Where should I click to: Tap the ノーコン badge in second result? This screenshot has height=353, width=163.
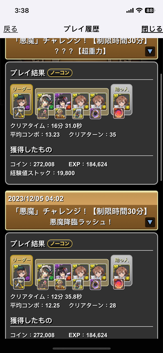[x=60, y=244]
